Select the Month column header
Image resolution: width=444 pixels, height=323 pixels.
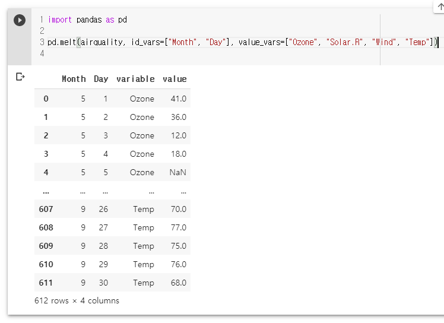pos(74,79)
